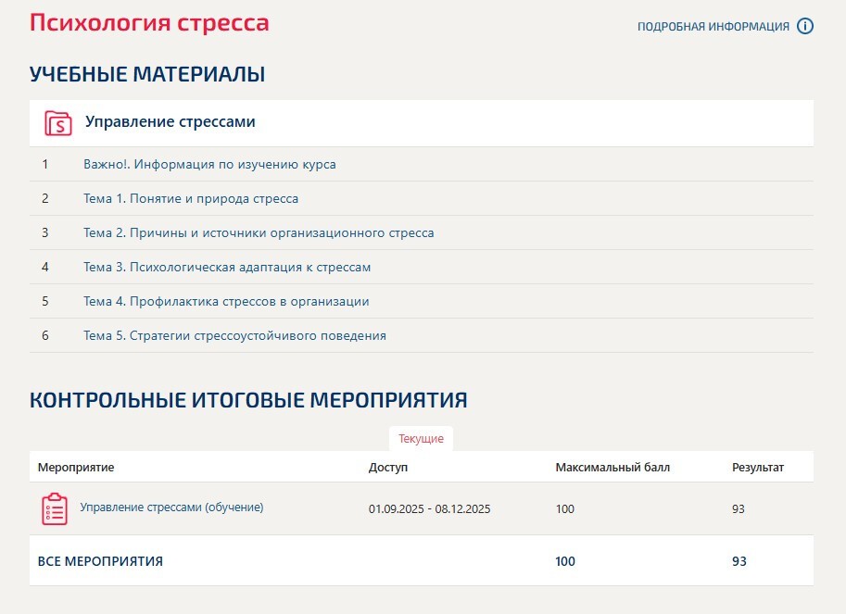Screen dimensions: 846x614
Task: Open Важно!. Информация по изучению курса
Action: point(209,165)
